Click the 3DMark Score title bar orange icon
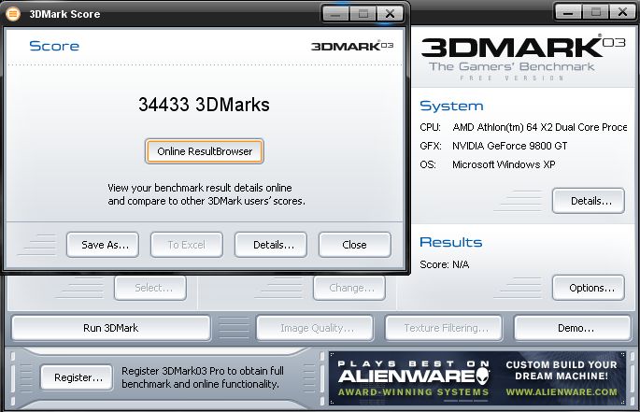This screenshot has width=640, height=412. tap(13, 14)
